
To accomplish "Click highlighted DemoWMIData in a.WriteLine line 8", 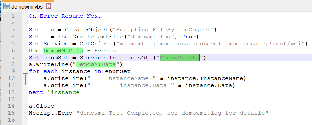I will 96,64.
